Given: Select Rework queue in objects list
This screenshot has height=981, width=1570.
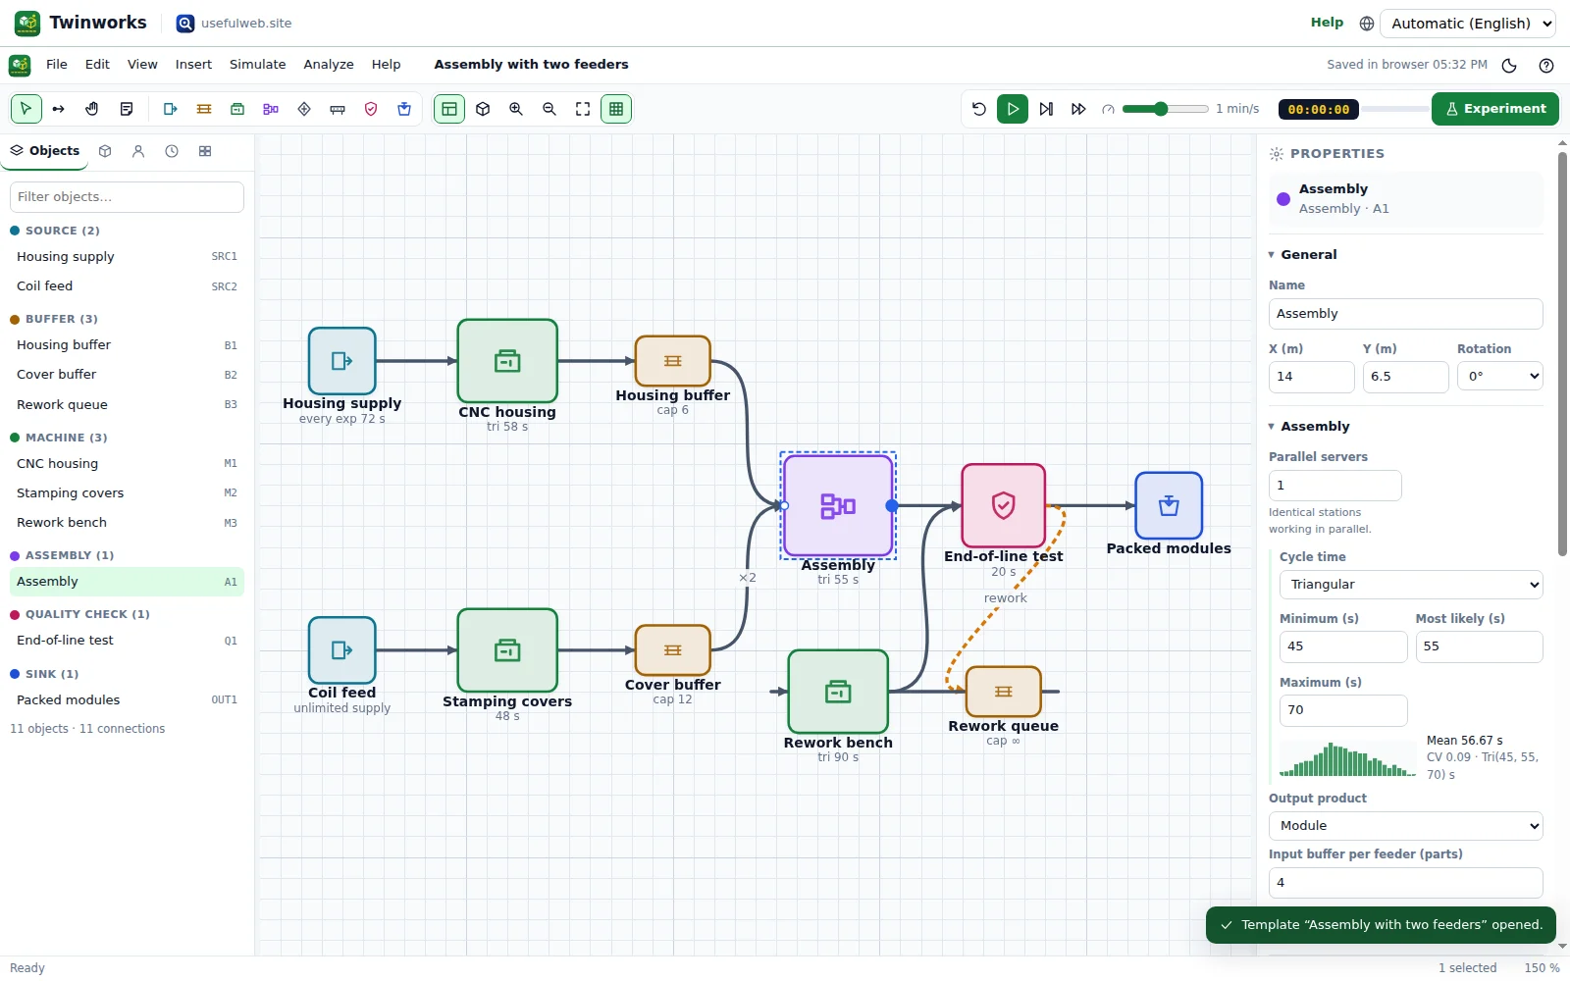Looking at the screenshot, I should click(127, 404).
